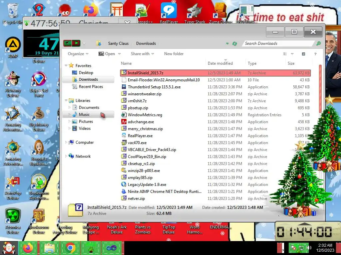Click the RealPlayer.exe file icon
The image size is (341, 255).
pyautogui.click(x=124, y=135)
